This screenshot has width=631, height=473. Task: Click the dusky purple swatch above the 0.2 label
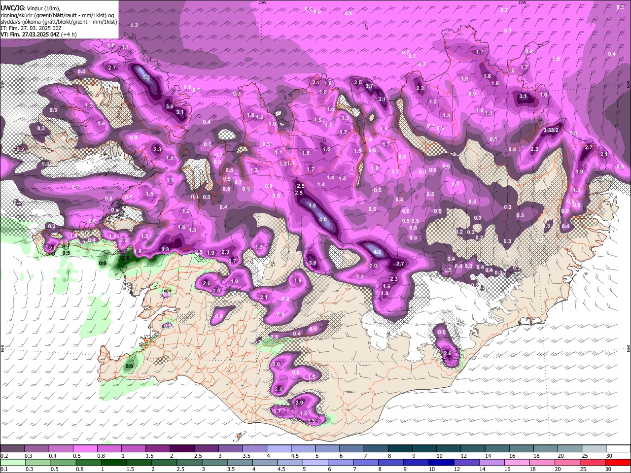tap(12, 448)
